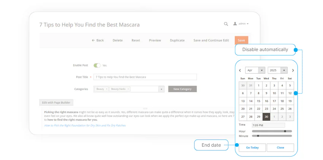
Task: Select day 30 in April calendar
Action: click(x=266, y=117)
